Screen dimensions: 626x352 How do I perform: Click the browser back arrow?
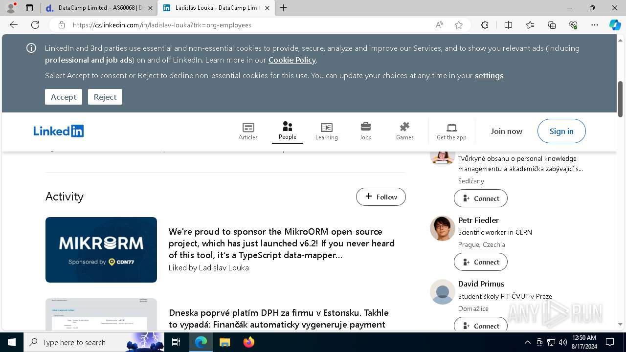pyautogui.click(x=14, y=25)
